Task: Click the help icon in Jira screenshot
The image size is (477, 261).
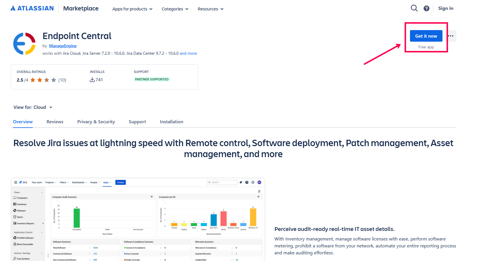Action: click(247, 182)
